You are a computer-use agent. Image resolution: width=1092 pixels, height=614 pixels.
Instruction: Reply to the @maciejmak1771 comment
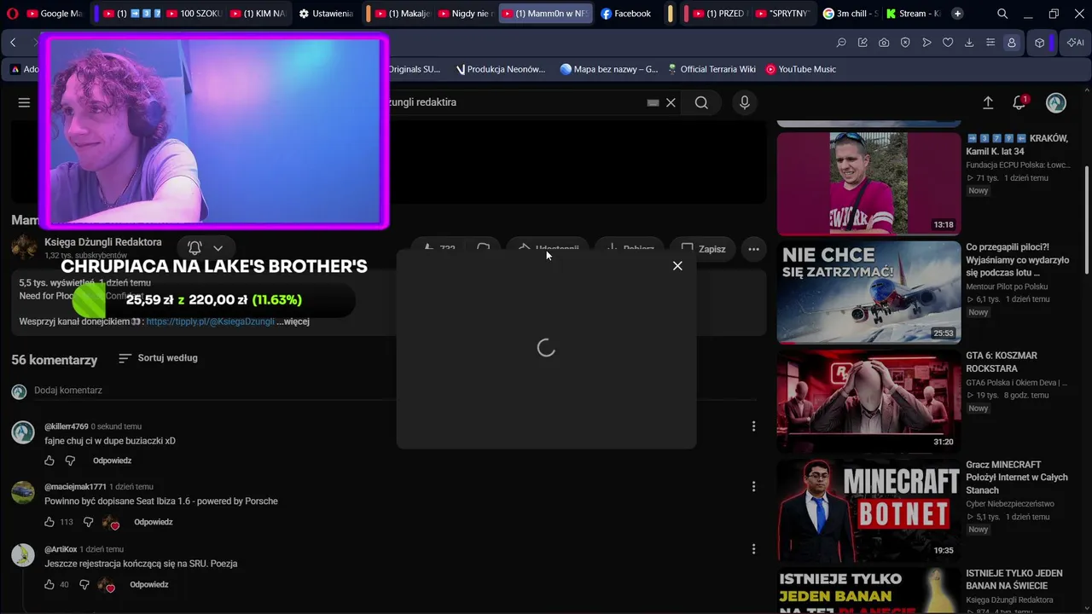pyautogui.click(x=153, y=522)
